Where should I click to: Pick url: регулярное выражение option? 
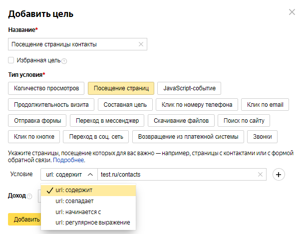coord(92,222)
